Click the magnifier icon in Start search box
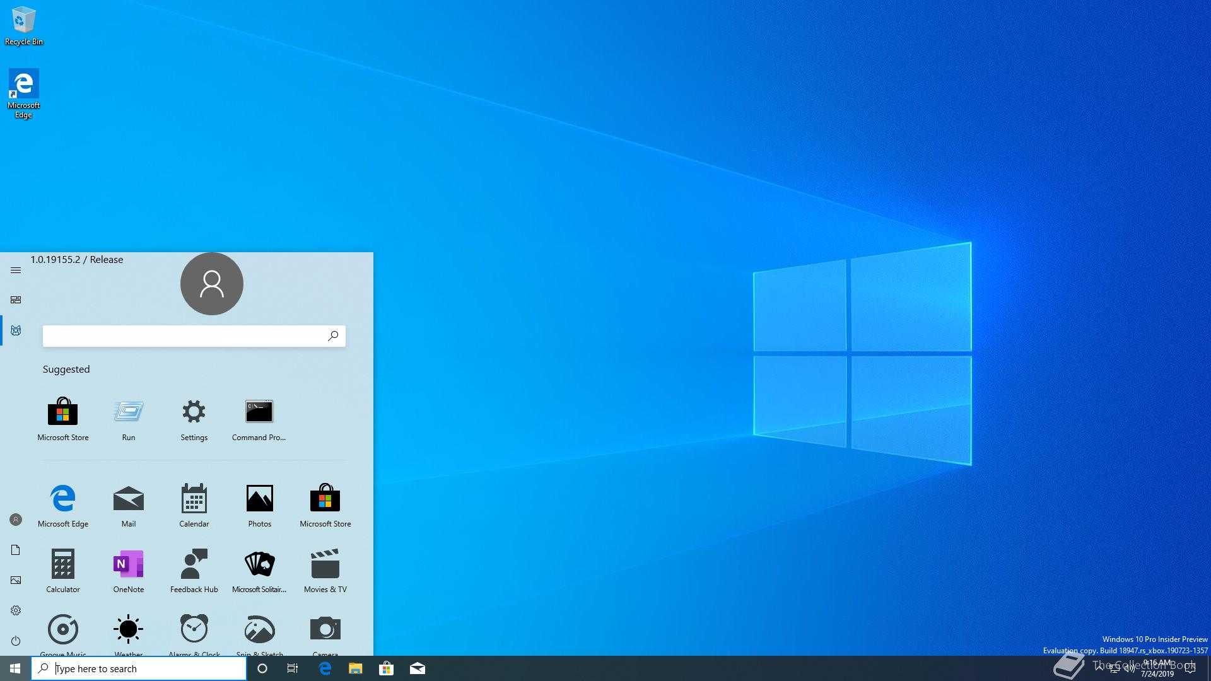The width and height of the screenshot is (1211, 681). (x=333, y=336)
